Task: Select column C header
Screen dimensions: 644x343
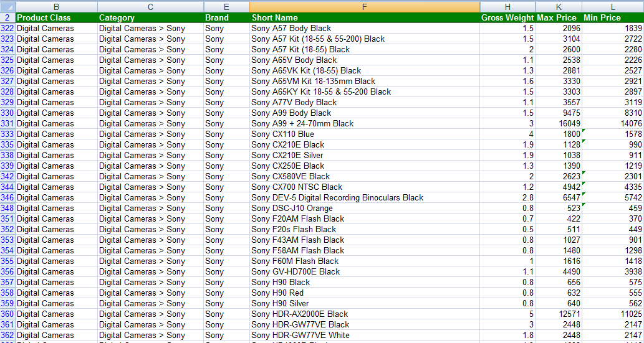Action: point(150,6)
